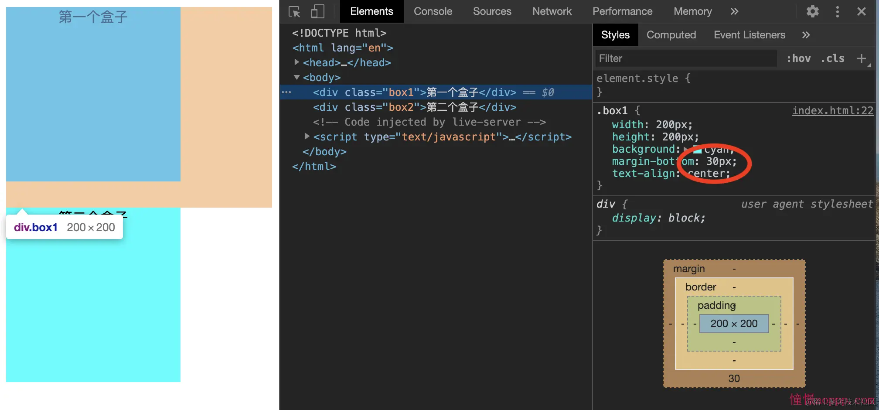Click the actions dots beside div box1 row
Screen dimensions: 879x410
coord(286,92)
